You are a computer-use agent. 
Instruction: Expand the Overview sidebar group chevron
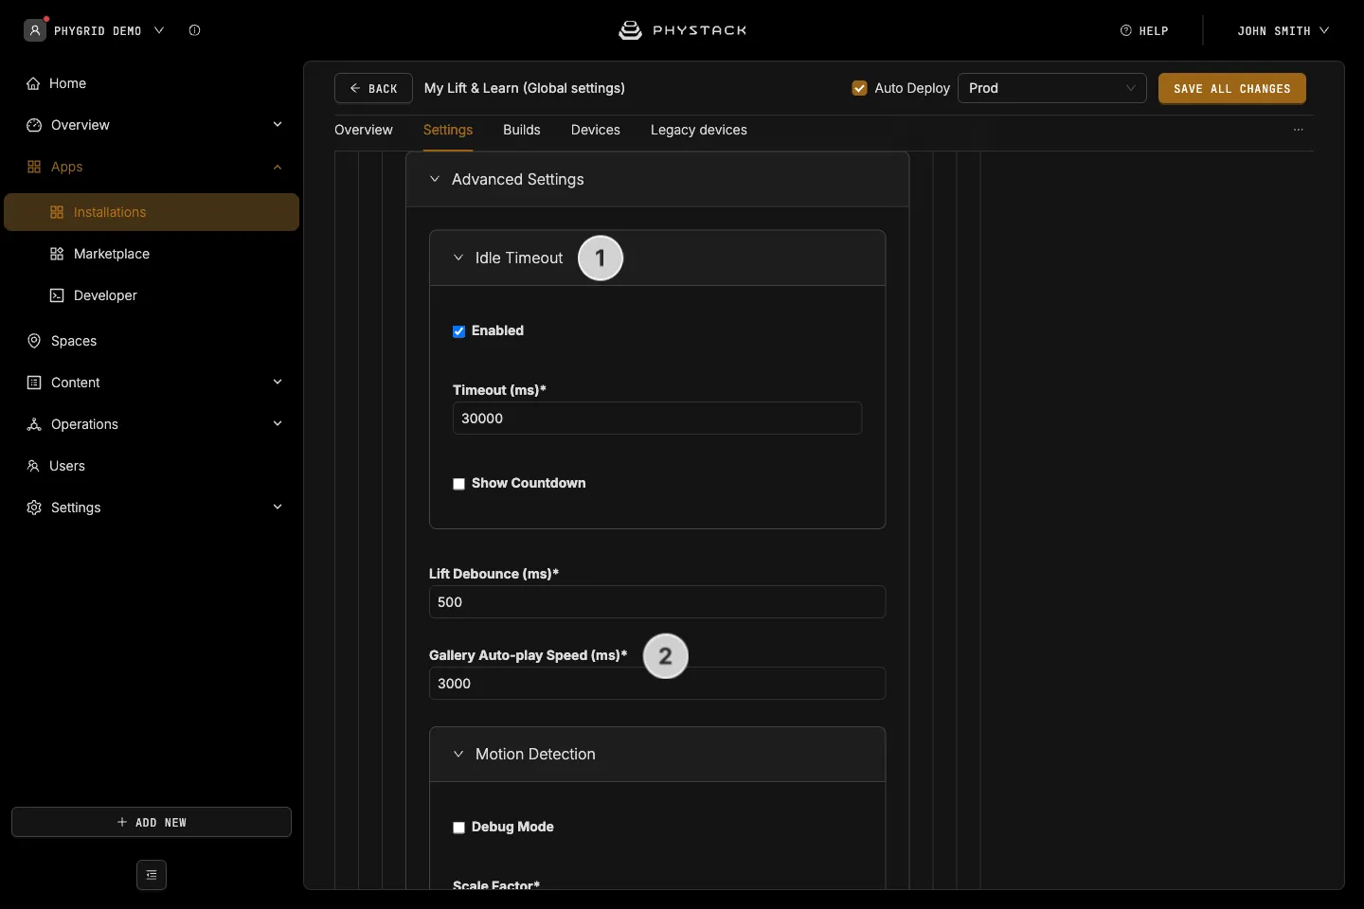278,124
